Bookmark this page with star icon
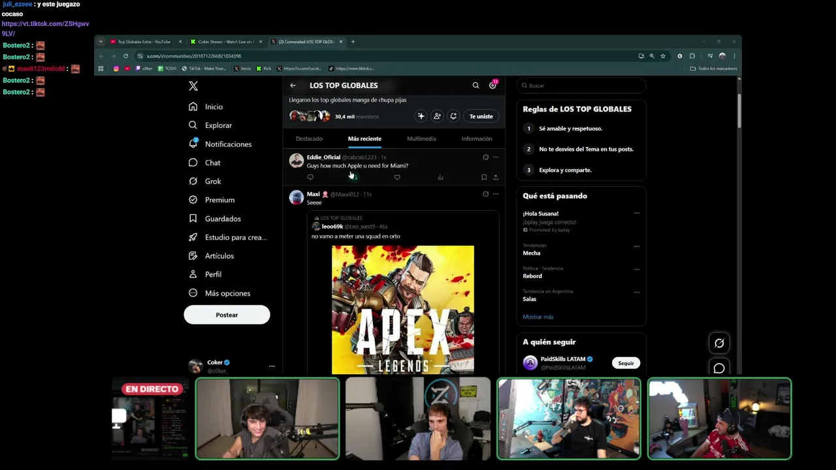This screenshot has width=836, height=470. (x=663, y=56)
